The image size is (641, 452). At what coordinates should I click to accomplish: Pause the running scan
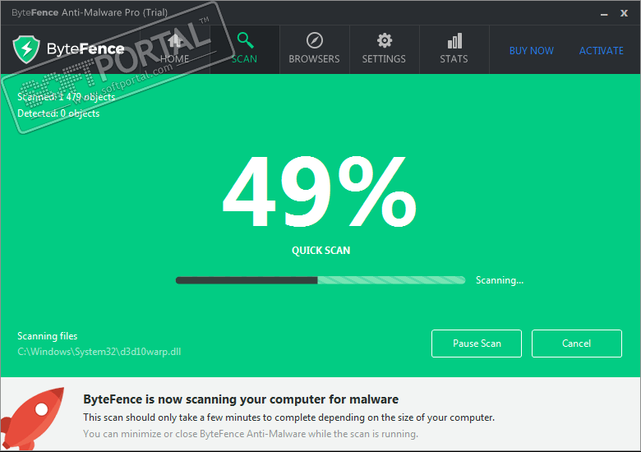coord(477,344)
